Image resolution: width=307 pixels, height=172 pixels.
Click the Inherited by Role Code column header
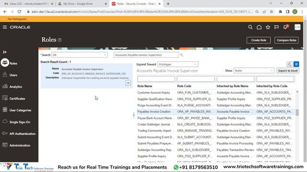272,86
